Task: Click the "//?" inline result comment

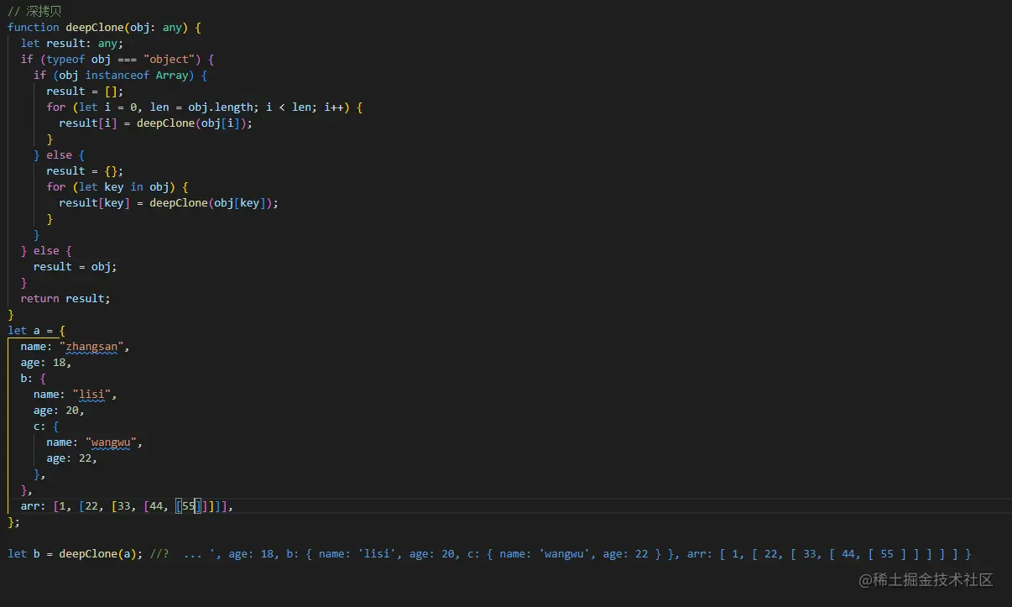Action: point(160,553)
